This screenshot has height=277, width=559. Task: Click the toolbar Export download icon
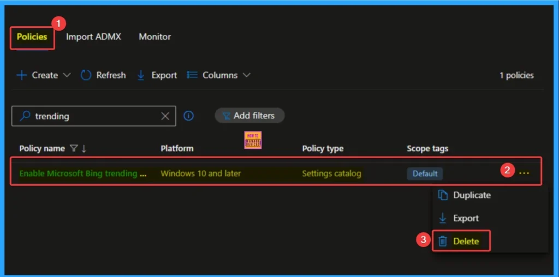point(141,75)
